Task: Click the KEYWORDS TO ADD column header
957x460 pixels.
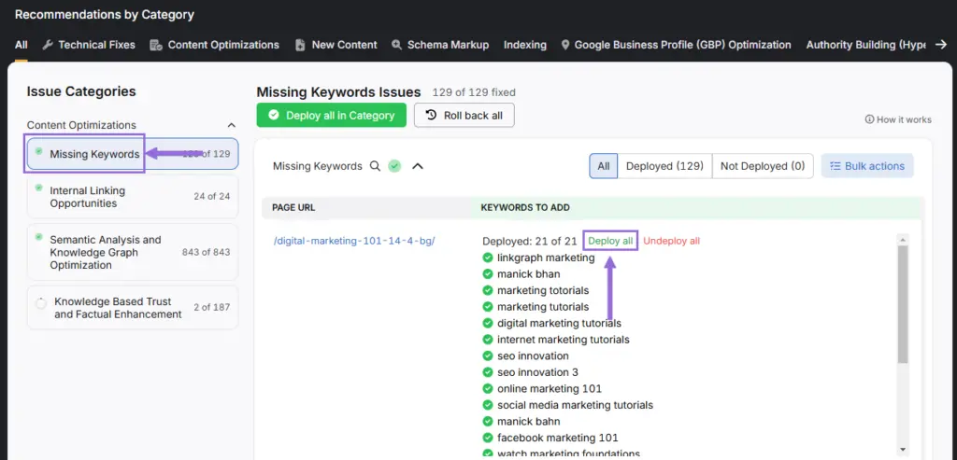Action: pyautogui.click(x=525, y=208)
